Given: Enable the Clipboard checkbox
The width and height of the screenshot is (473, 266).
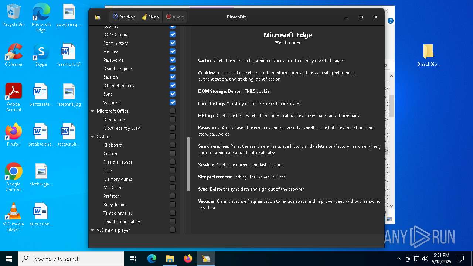Looking at the screenshot, I should 173,145.
